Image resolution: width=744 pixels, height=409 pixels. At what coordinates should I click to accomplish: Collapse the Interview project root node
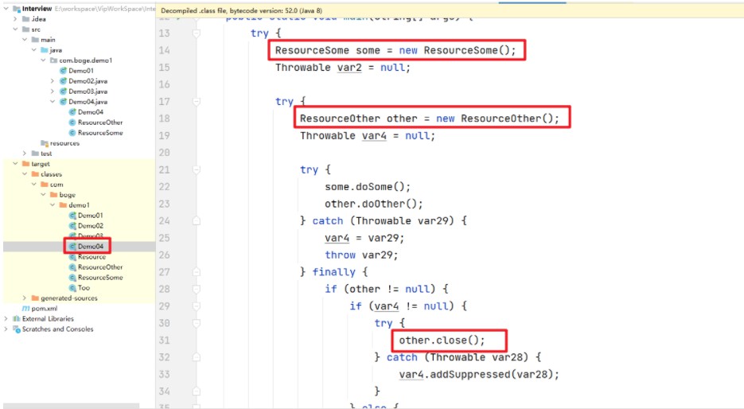(6, 9)
